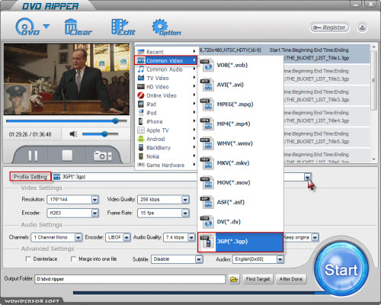381x305 pixels.
Task: Select the THE_BUCKET_LIST_Title2.3gp row
Action: click(327, 75)
